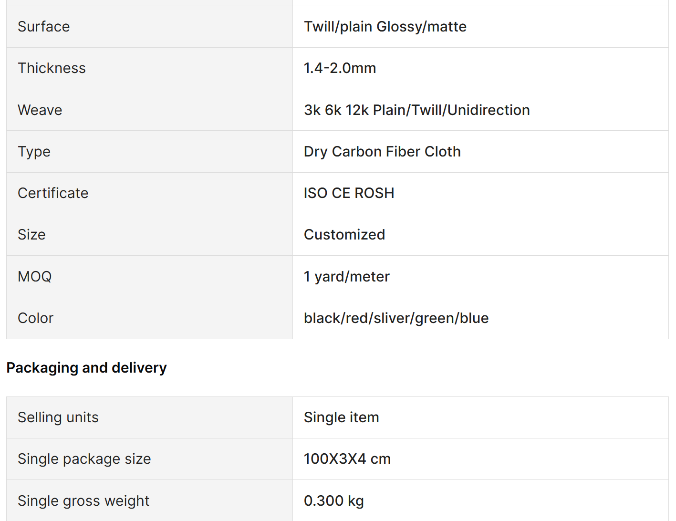Click the Certificate attribute label
The height and width of the screenshot is (521, 676).
click(x=53, y=193)
